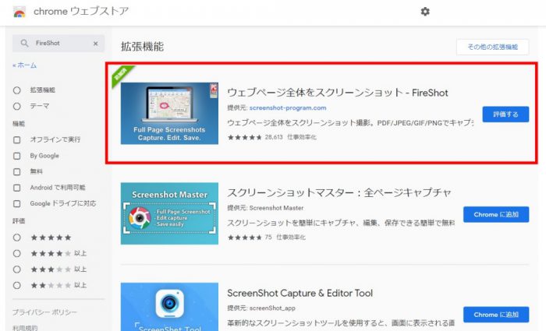
Task: Click the search magnifier icon
Action: click(24, 43)
